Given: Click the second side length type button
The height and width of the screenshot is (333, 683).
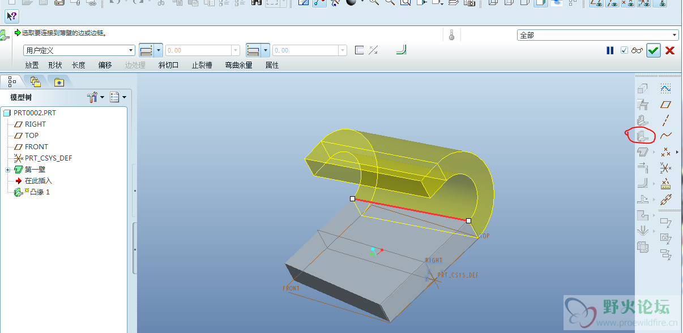Looking at the screenshot, I should 253,50.
